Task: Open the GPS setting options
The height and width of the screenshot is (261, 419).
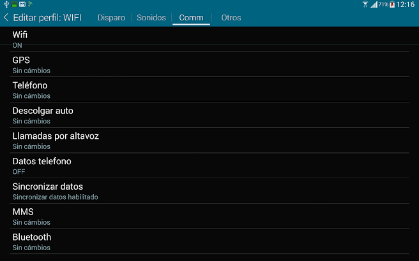Action: click(209, 65)
